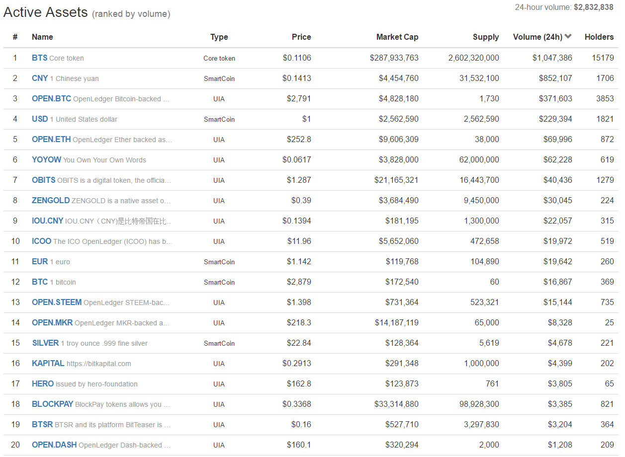Select the OPEN.STEEM market cap $731,364
The width and height of the screenshot is (625, 457).
[x=402, y=303]
